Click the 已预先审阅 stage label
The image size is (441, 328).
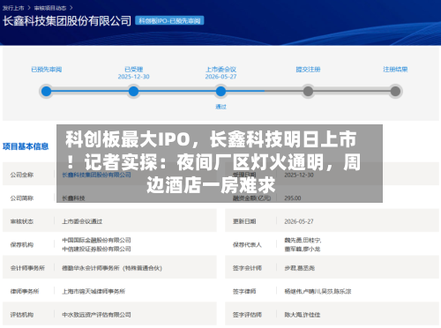click(x=47, y=70)
